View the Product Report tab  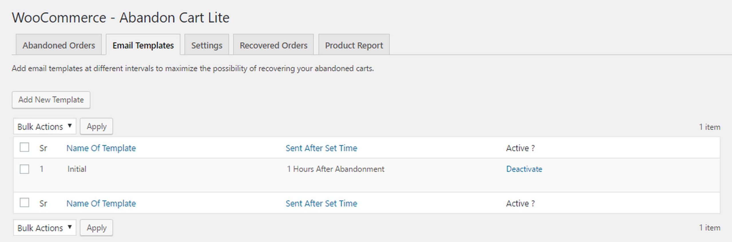tap(354, 45)
